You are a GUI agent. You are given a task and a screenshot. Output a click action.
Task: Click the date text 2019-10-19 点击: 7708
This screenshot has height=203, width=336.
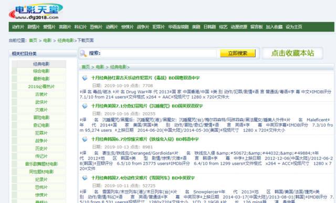(122, 86)
